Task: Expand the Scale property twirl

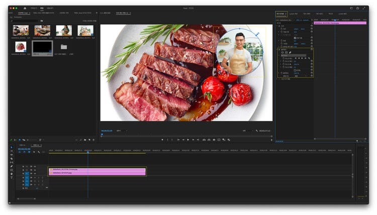Action: click(x=278, y=32)
